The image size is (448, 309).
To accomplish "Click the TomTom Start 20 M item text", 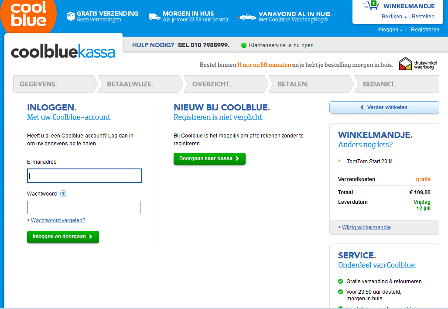I will click(369, 161).
